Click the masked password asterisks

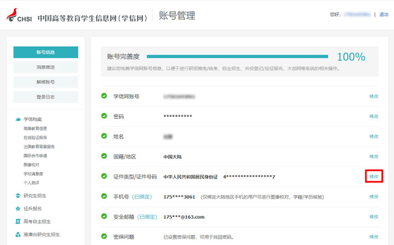tap(178, 116)
